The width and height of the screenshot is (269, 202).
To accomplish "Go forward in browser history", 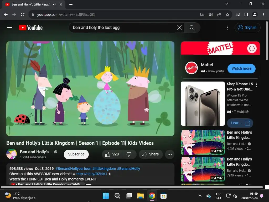I will click(x=14, y=15).
